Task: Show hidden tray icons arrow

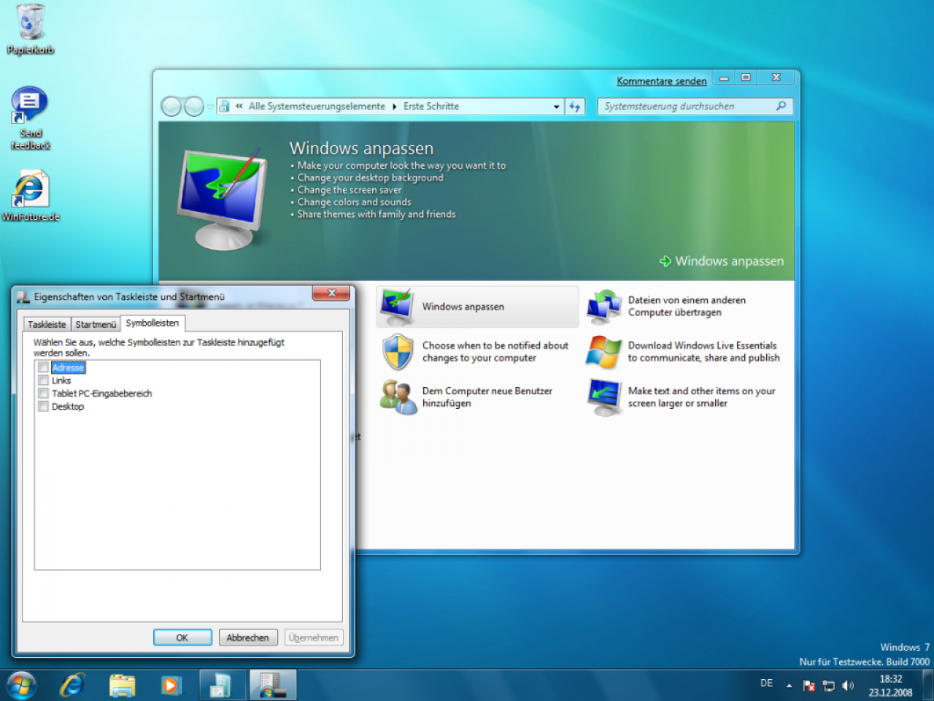Action: click(x=789, y=686)
